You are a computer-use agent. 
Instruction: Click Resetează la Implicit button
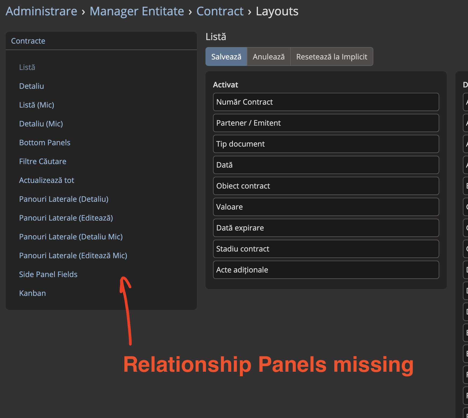click(331, 57)
